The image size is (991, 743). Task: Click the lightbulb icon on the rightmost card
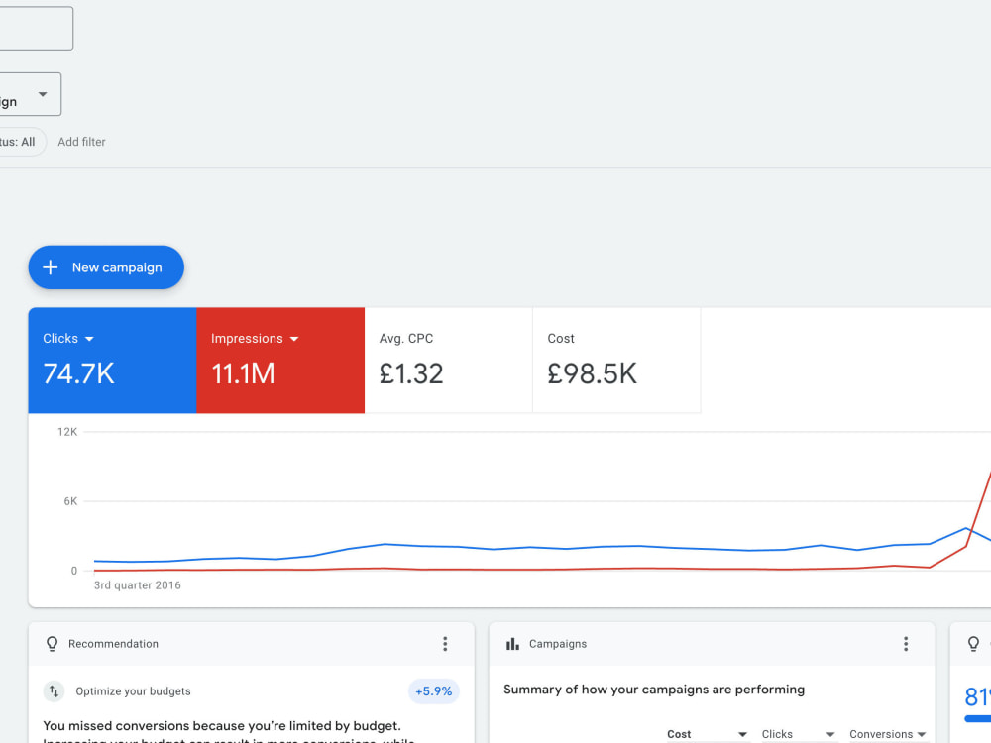[973, 644]
